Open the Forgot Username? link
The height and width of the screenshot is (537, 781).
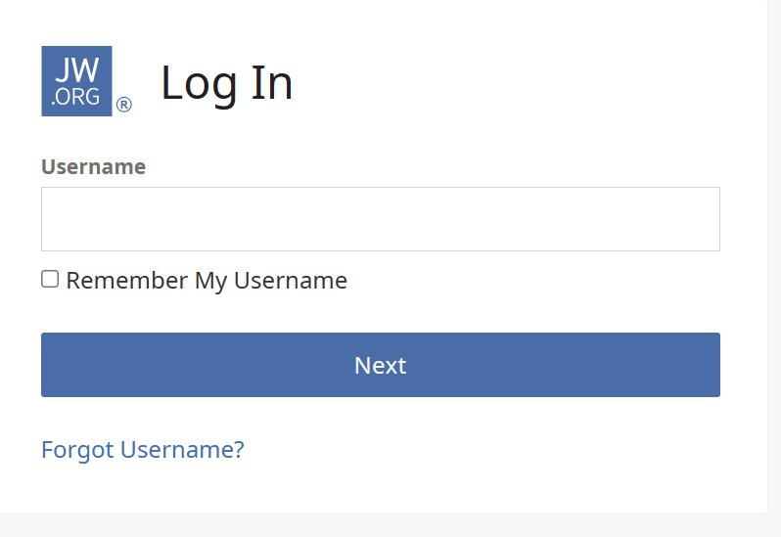point(143,450)
